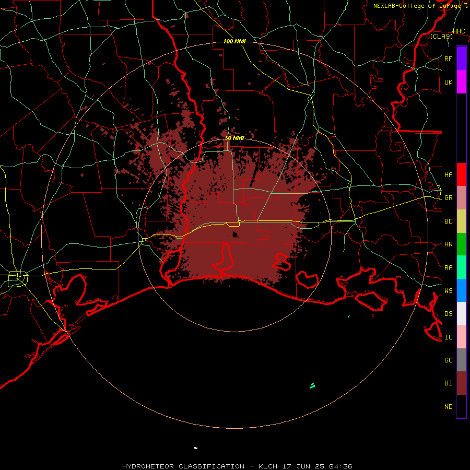Click the HA red color swatch

tap(461, 174)
